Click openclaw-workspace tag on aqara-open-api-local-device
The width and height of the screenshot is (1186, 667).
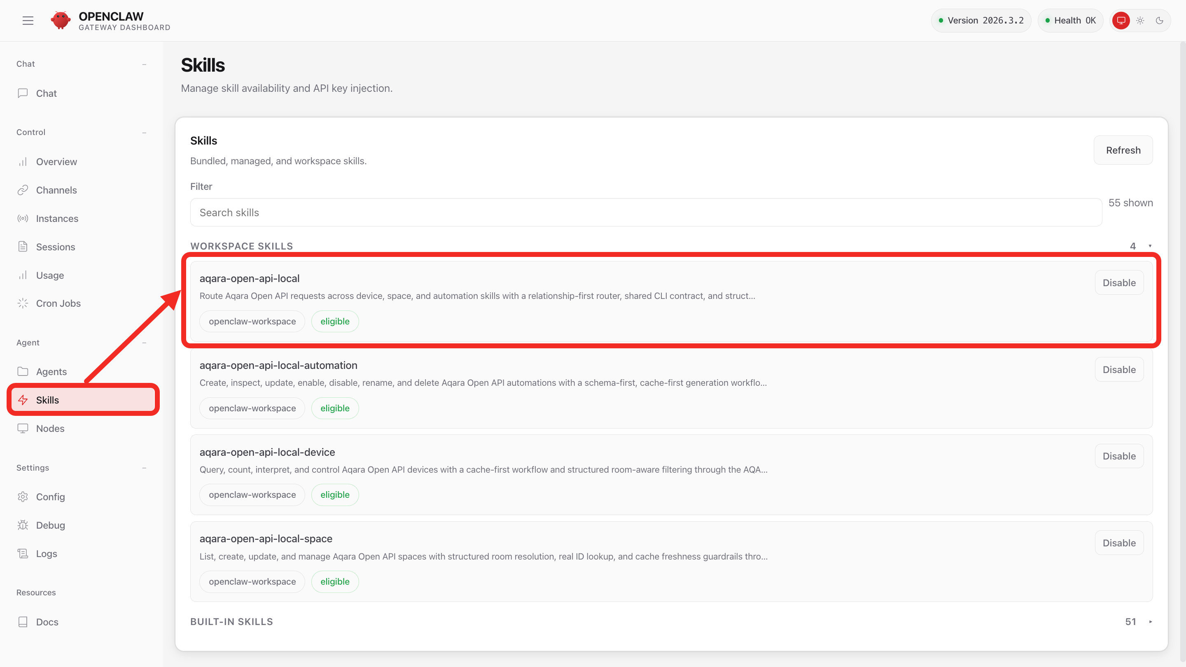click(252, 494)
